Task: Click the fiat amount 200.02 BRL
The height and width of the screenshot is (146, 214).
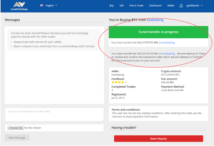Action: click(x=168, y=82)
